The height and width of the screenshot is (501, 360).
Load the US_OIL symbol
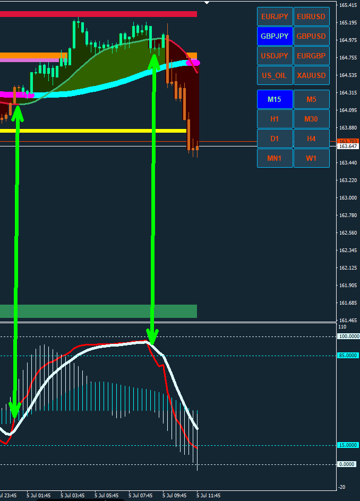tap(275, 75)
